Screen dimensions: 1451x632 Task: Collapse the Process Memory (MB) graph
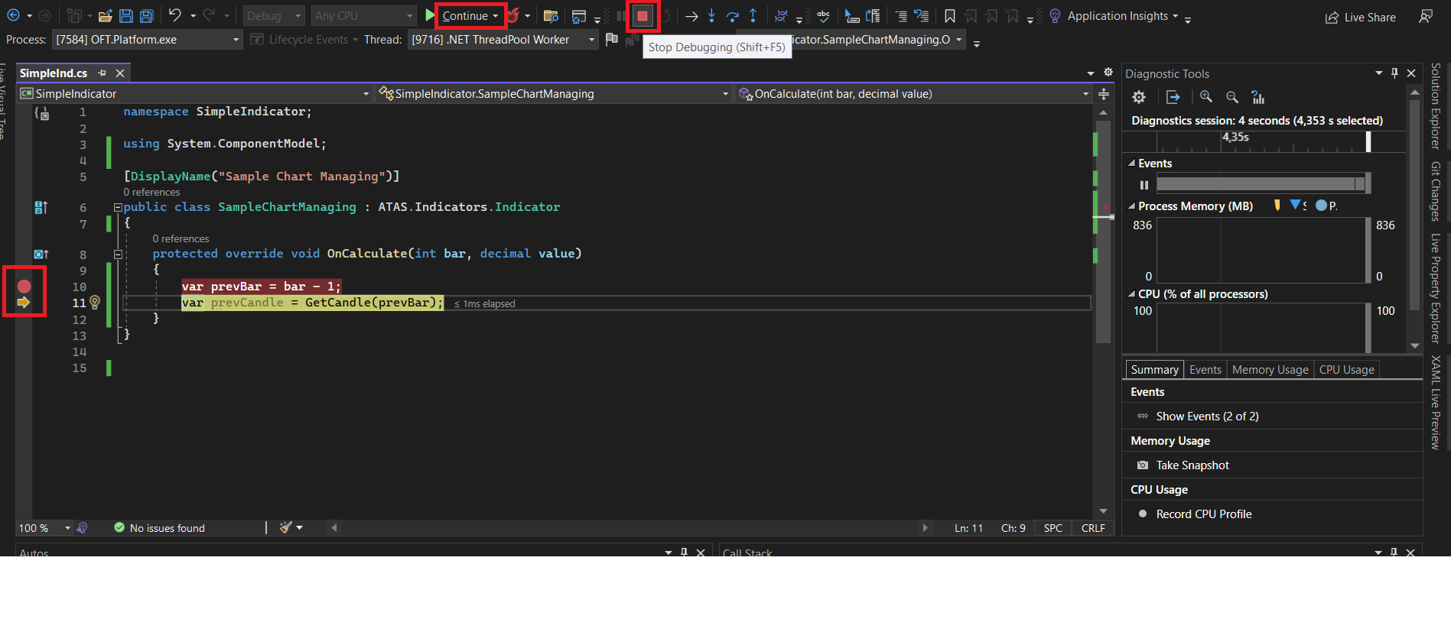point(1131,206)
